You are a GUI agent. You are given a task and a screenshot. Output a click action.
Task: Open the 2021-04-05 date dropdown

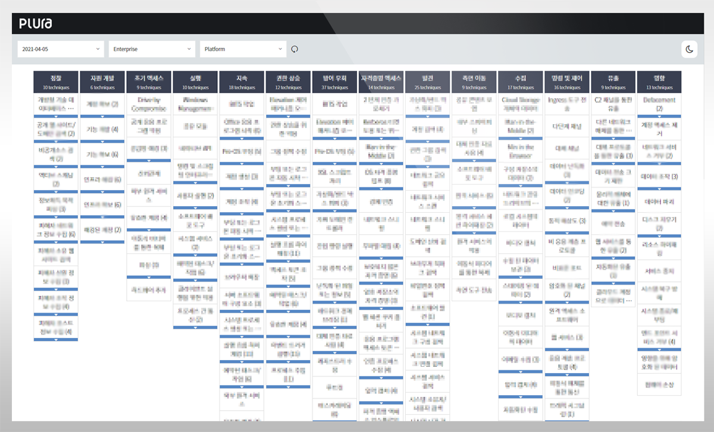(x=61, y=49)
